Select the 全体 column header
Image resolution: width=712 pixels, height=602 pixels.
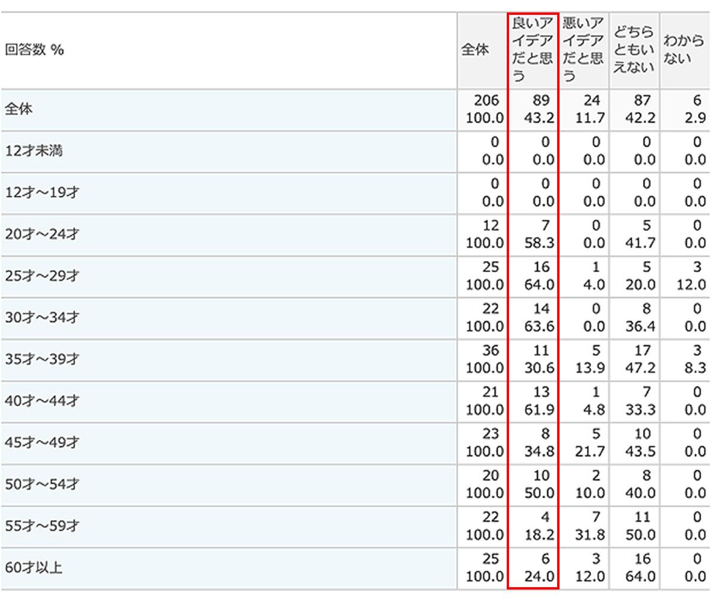[x=475, y=50]
